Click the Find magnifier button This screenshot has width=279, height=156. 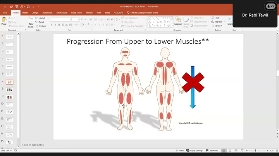coord(215,18)
